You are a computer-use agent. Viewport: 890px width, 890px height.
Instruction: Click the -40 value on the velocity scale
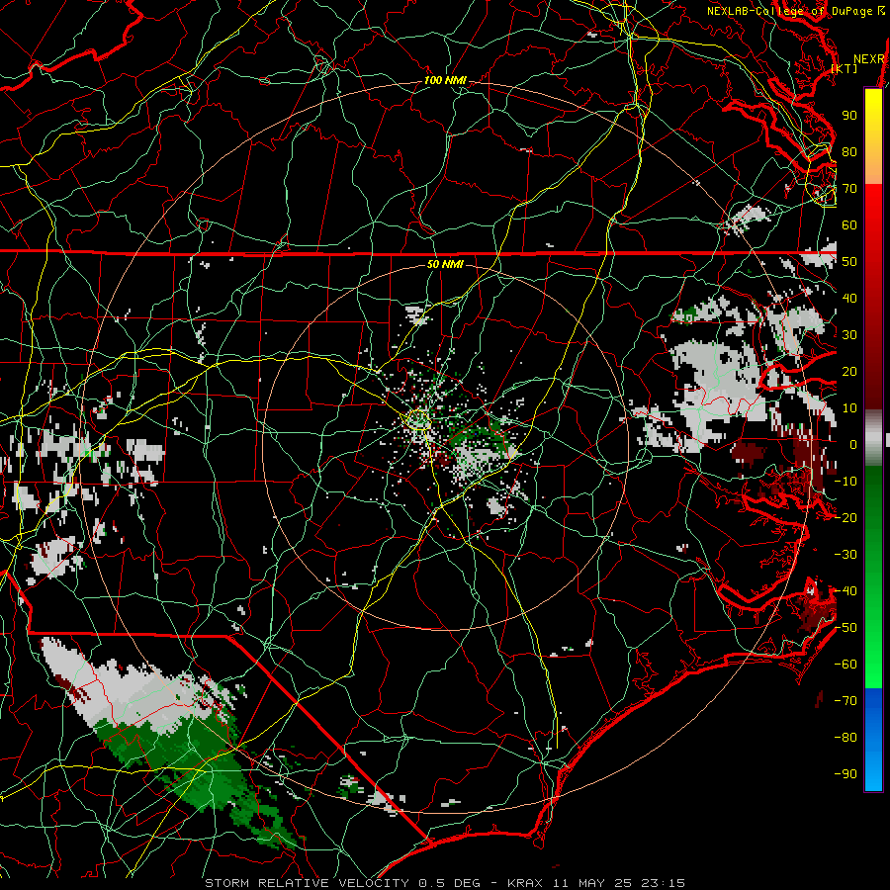pyautogui.click(x=845, y=591)
